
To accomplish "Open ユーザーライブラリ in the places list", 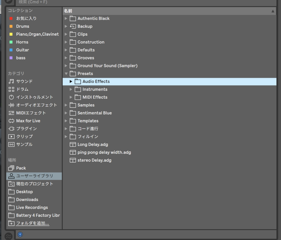I will (34, 176).
